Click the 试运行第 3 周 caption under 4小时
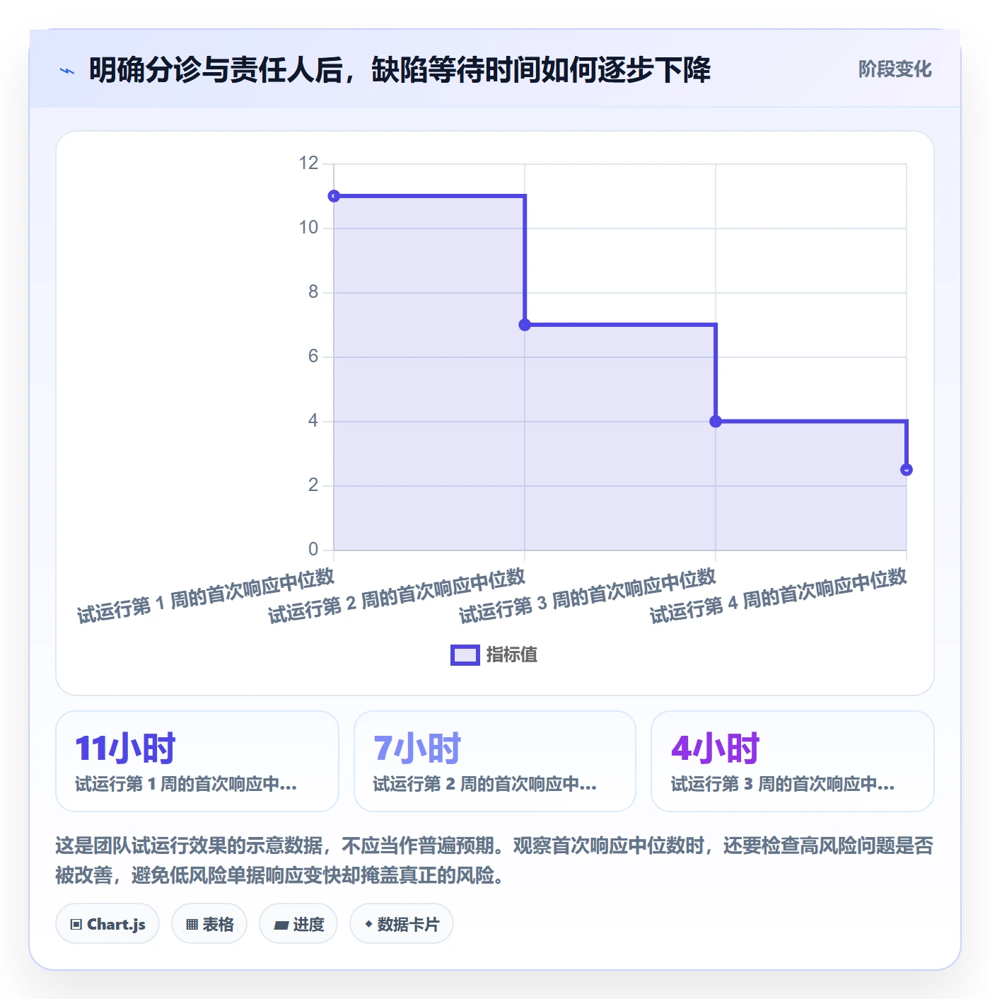 tap(783, 784)
